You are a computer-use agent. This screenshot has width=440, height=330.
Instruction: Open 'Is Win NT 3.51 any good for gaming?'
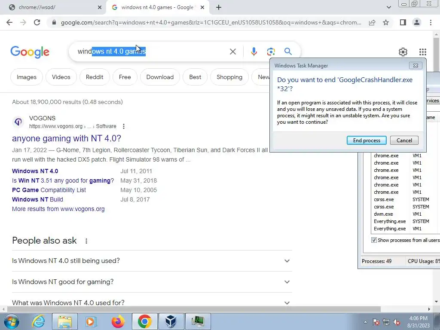coord(63,181)
